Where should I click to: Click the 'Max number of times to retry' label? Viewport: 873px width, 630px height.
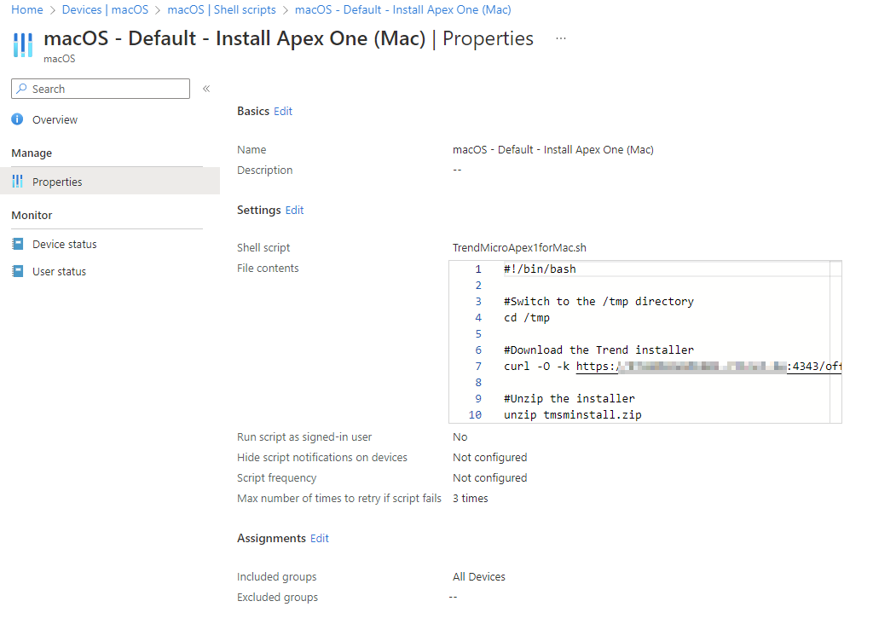339,499
